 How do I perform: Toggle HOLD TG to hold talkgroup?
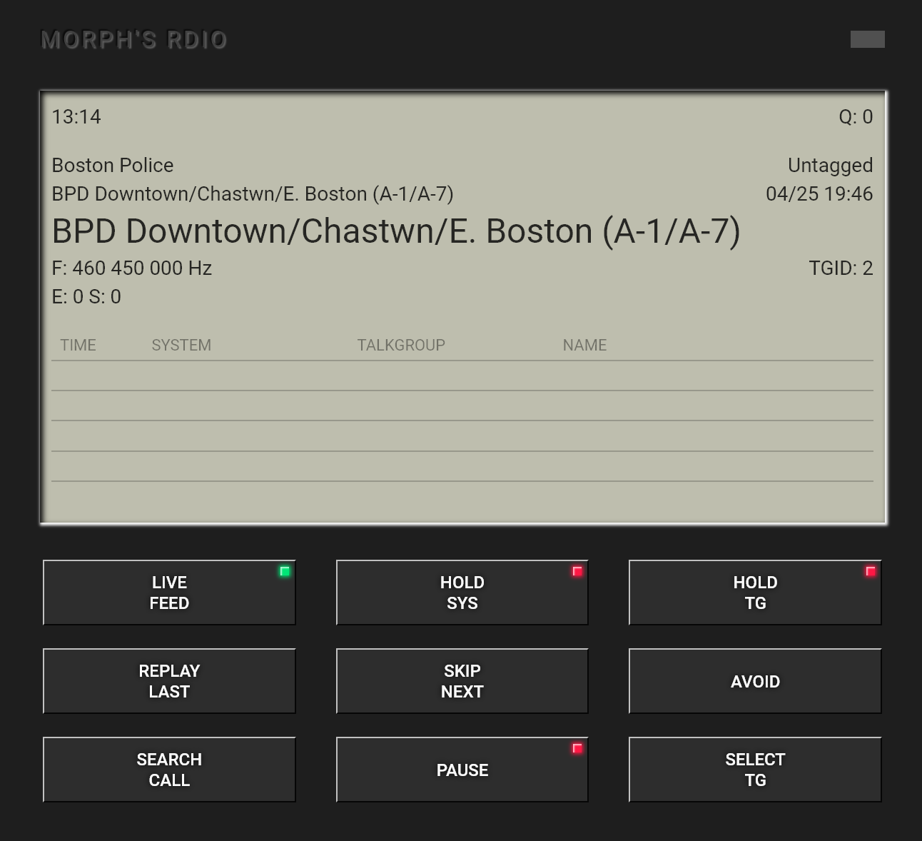[x=755, y=593]
